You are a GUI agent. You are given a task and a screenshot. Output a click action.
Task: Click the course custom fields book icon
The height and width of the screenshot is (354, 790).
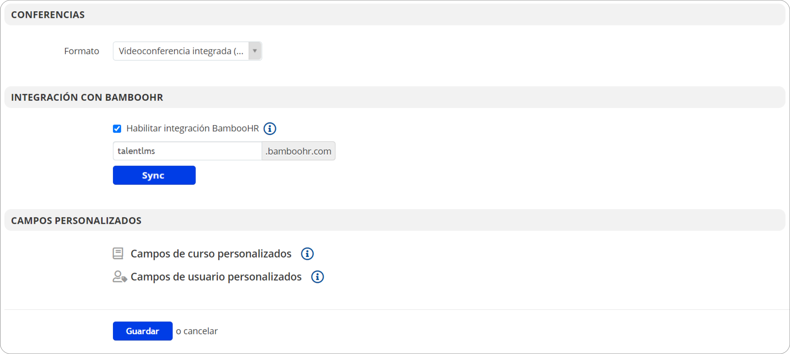118,254
